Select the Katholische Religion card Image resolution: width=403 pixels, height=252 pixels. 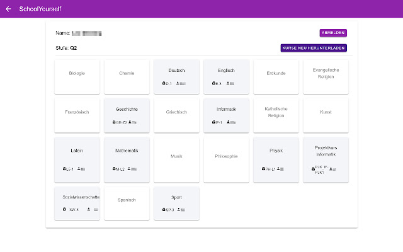(276, 115)
